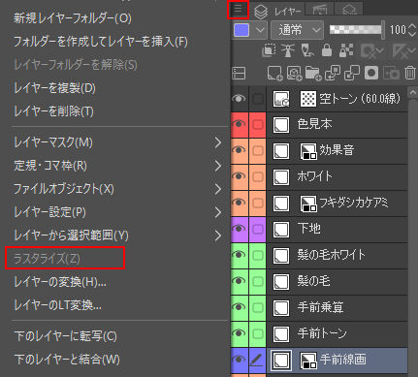
Task: Click the layer opacity slider
Action: (x=357, y=30)
